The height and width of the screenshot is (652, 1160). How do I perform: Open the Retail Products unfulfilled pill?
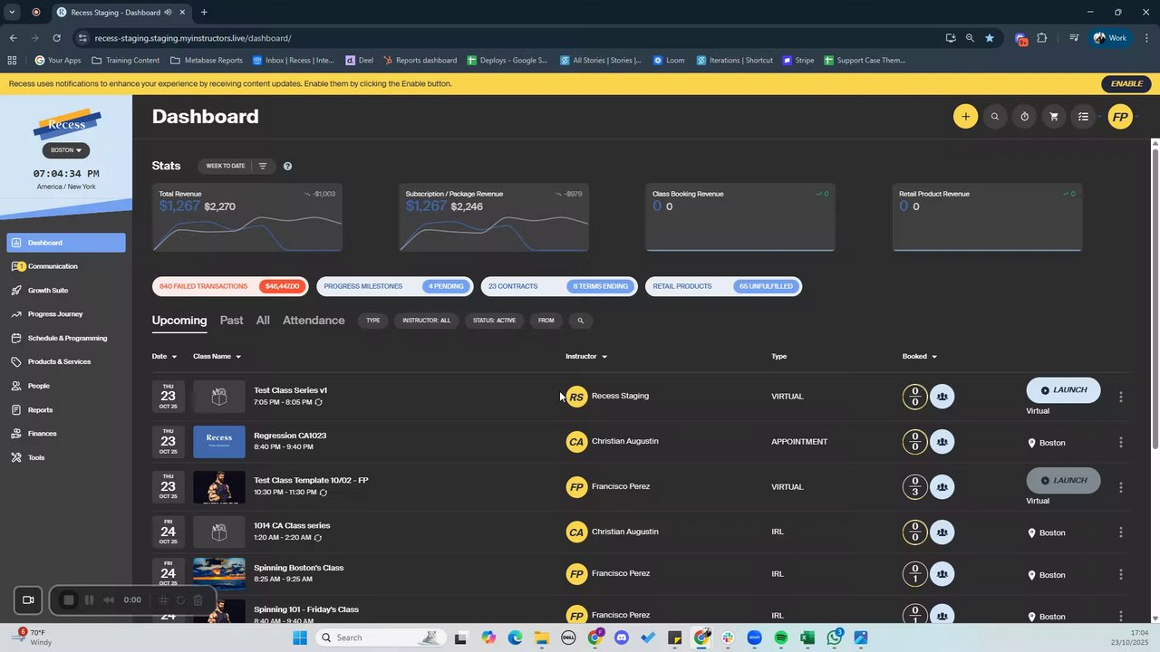pyautogui.click(x=723, y=286)
